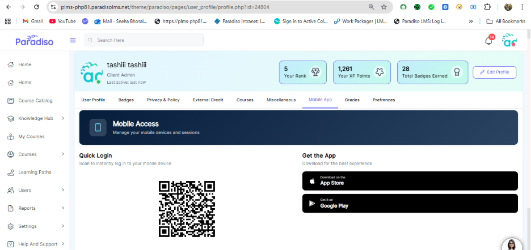Expand the Knowledge Hub sidebar menu
Screen dimensions: 531x250
tap(63, 118)
